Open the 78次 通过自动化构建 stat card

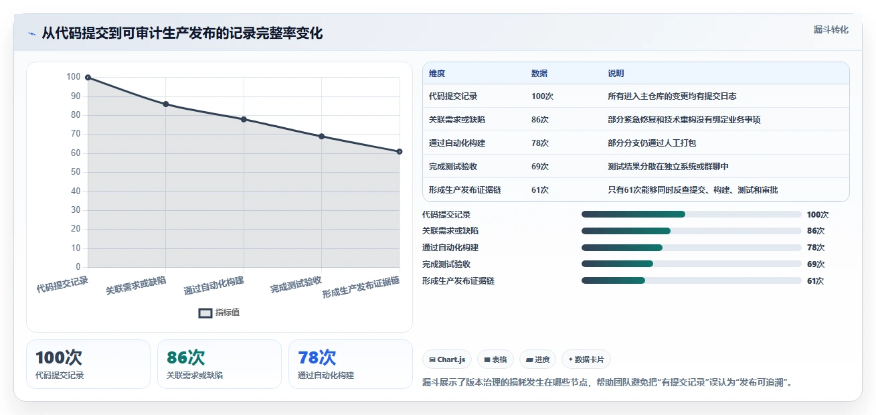tap(351, 364)
